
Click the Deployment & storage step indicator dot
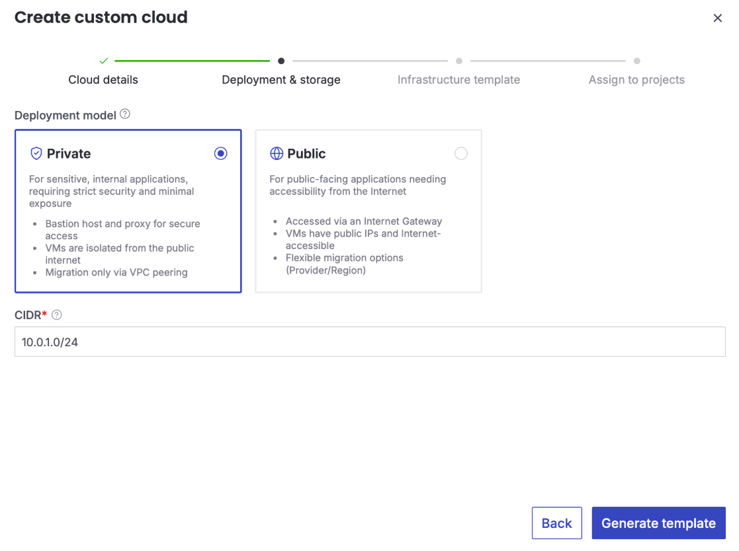click(x=281, y=60)
